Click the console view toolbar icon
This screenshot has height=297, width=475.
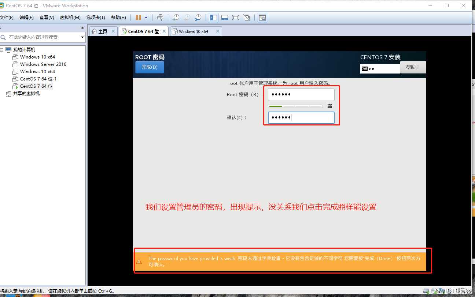pyautogui.click(x=262, y=18)
